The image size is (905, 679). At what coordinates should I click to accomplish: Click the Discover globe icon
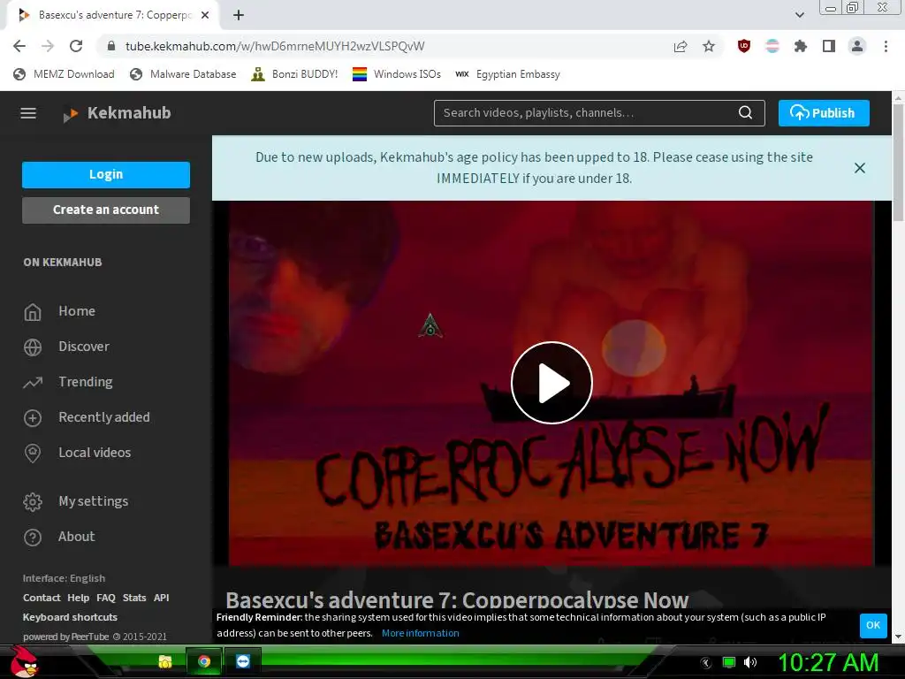[33, 347]
